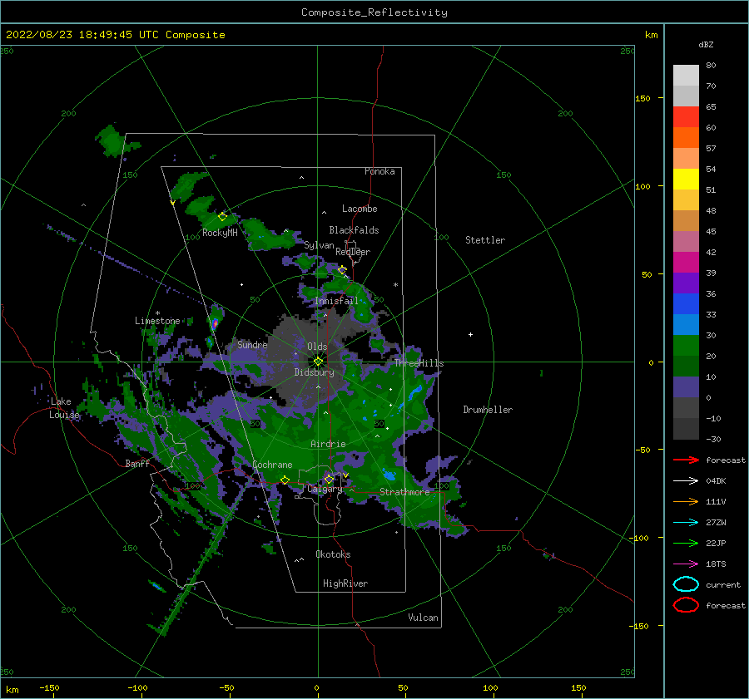Select the Vulcan label
Image resolution: width=749 pixels, height=699 pixels.
[x=424, y=618]
